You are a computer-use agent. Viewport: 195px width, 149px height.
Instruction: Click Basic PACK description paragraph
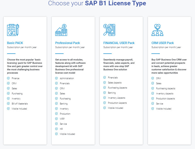tap(25, 66)
